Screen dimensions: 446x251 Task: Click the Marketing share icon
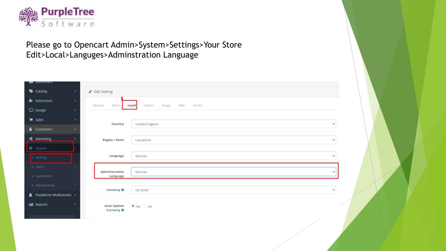click(31, 139)
